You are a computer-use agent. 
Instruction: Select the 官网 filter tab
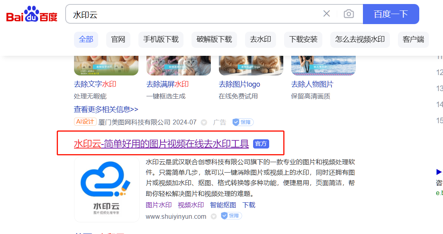coord(118,39)
